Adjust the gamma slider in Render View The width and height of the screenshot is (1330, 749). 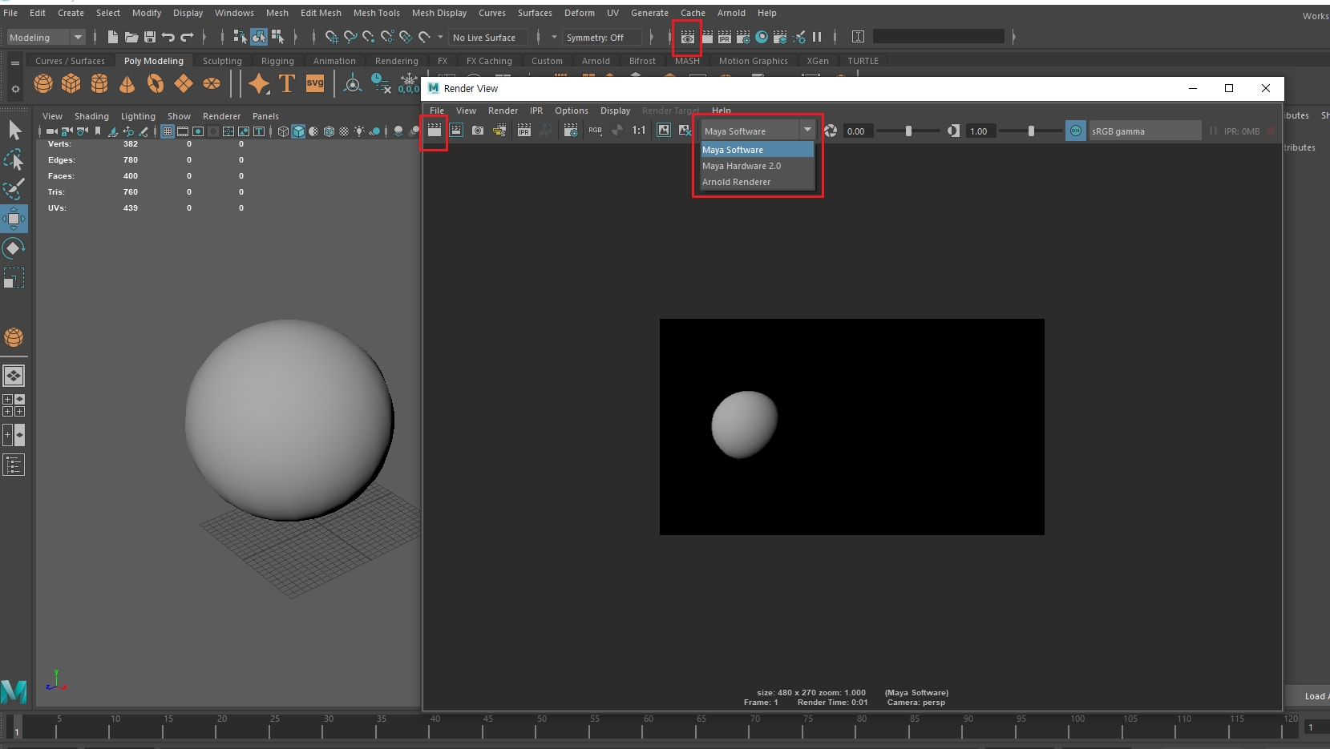click(1031, 131)
